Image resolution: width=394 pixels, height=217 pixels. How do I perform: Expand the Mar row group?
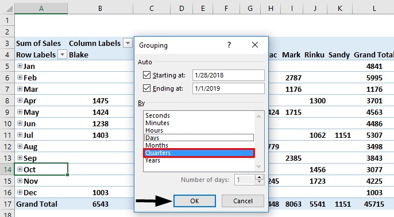(20, 88)
